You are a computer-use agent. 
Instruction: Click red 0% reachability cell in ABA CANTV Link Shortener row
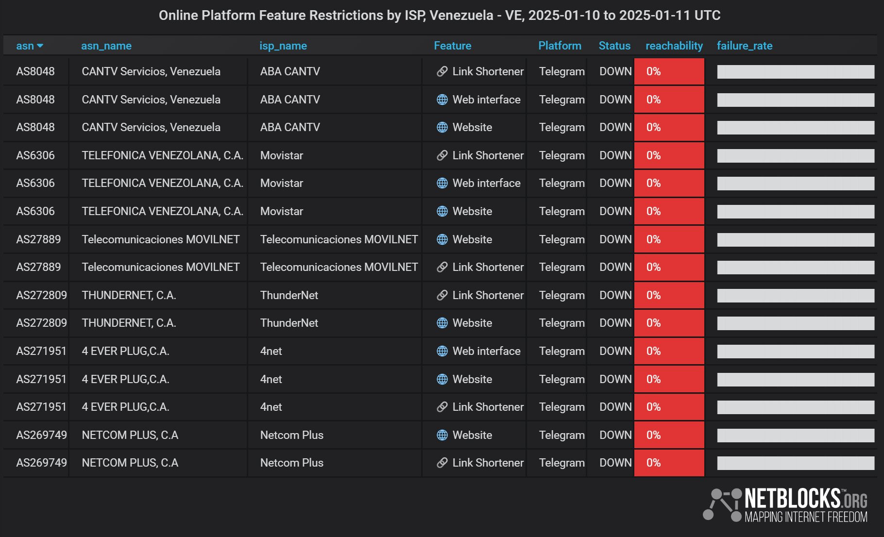[x=669, y=71]
